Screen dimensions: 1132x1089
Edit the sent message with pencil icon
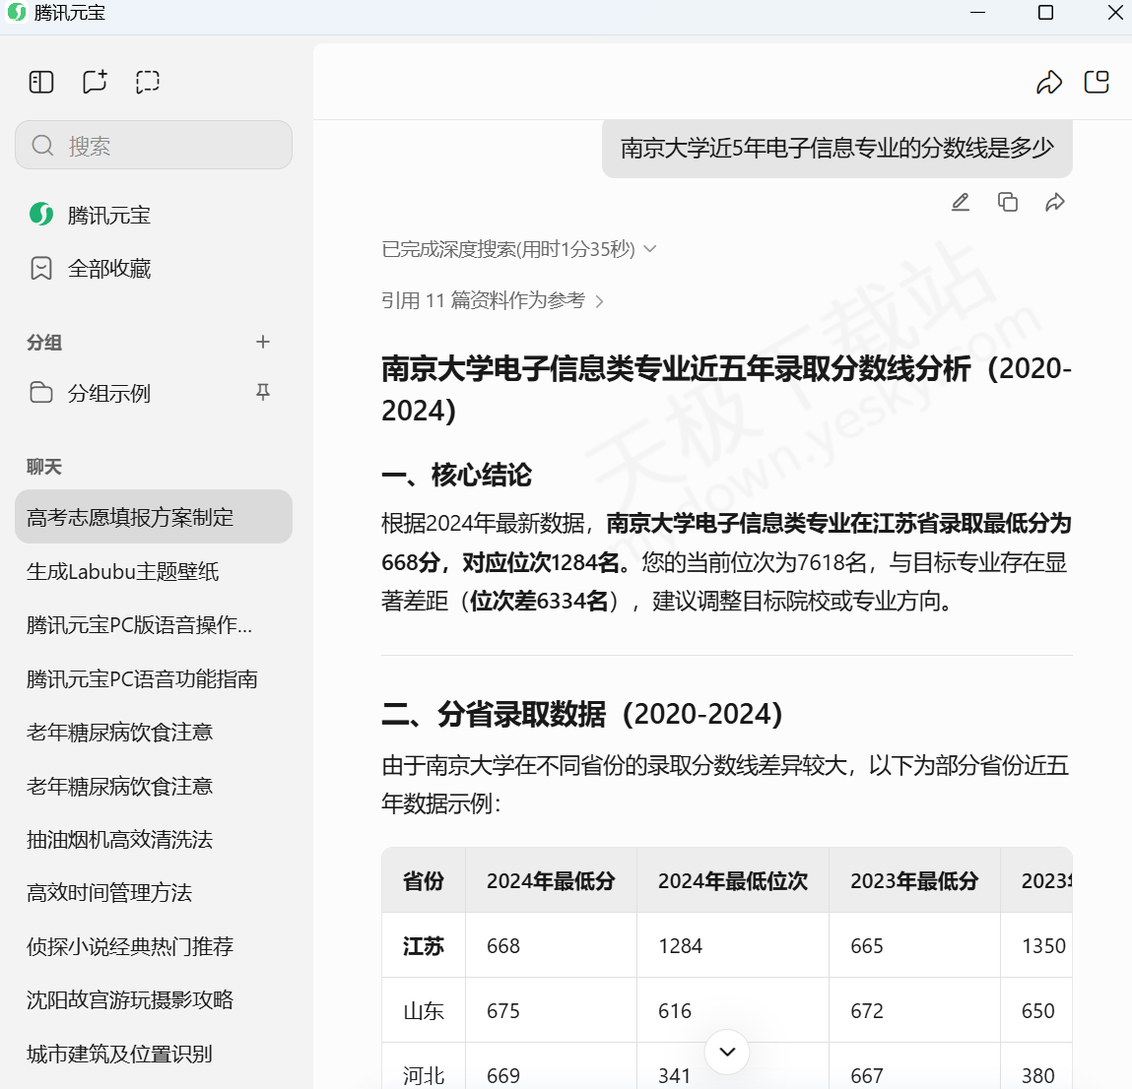(961, 203)
